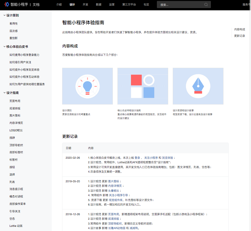Follow the 登录 link in update log

click(x=137, y=158)
